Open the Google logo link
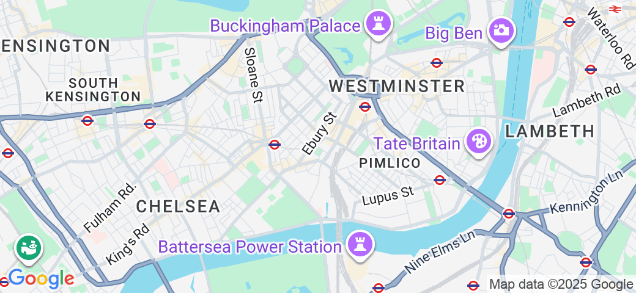 (39, 279)
